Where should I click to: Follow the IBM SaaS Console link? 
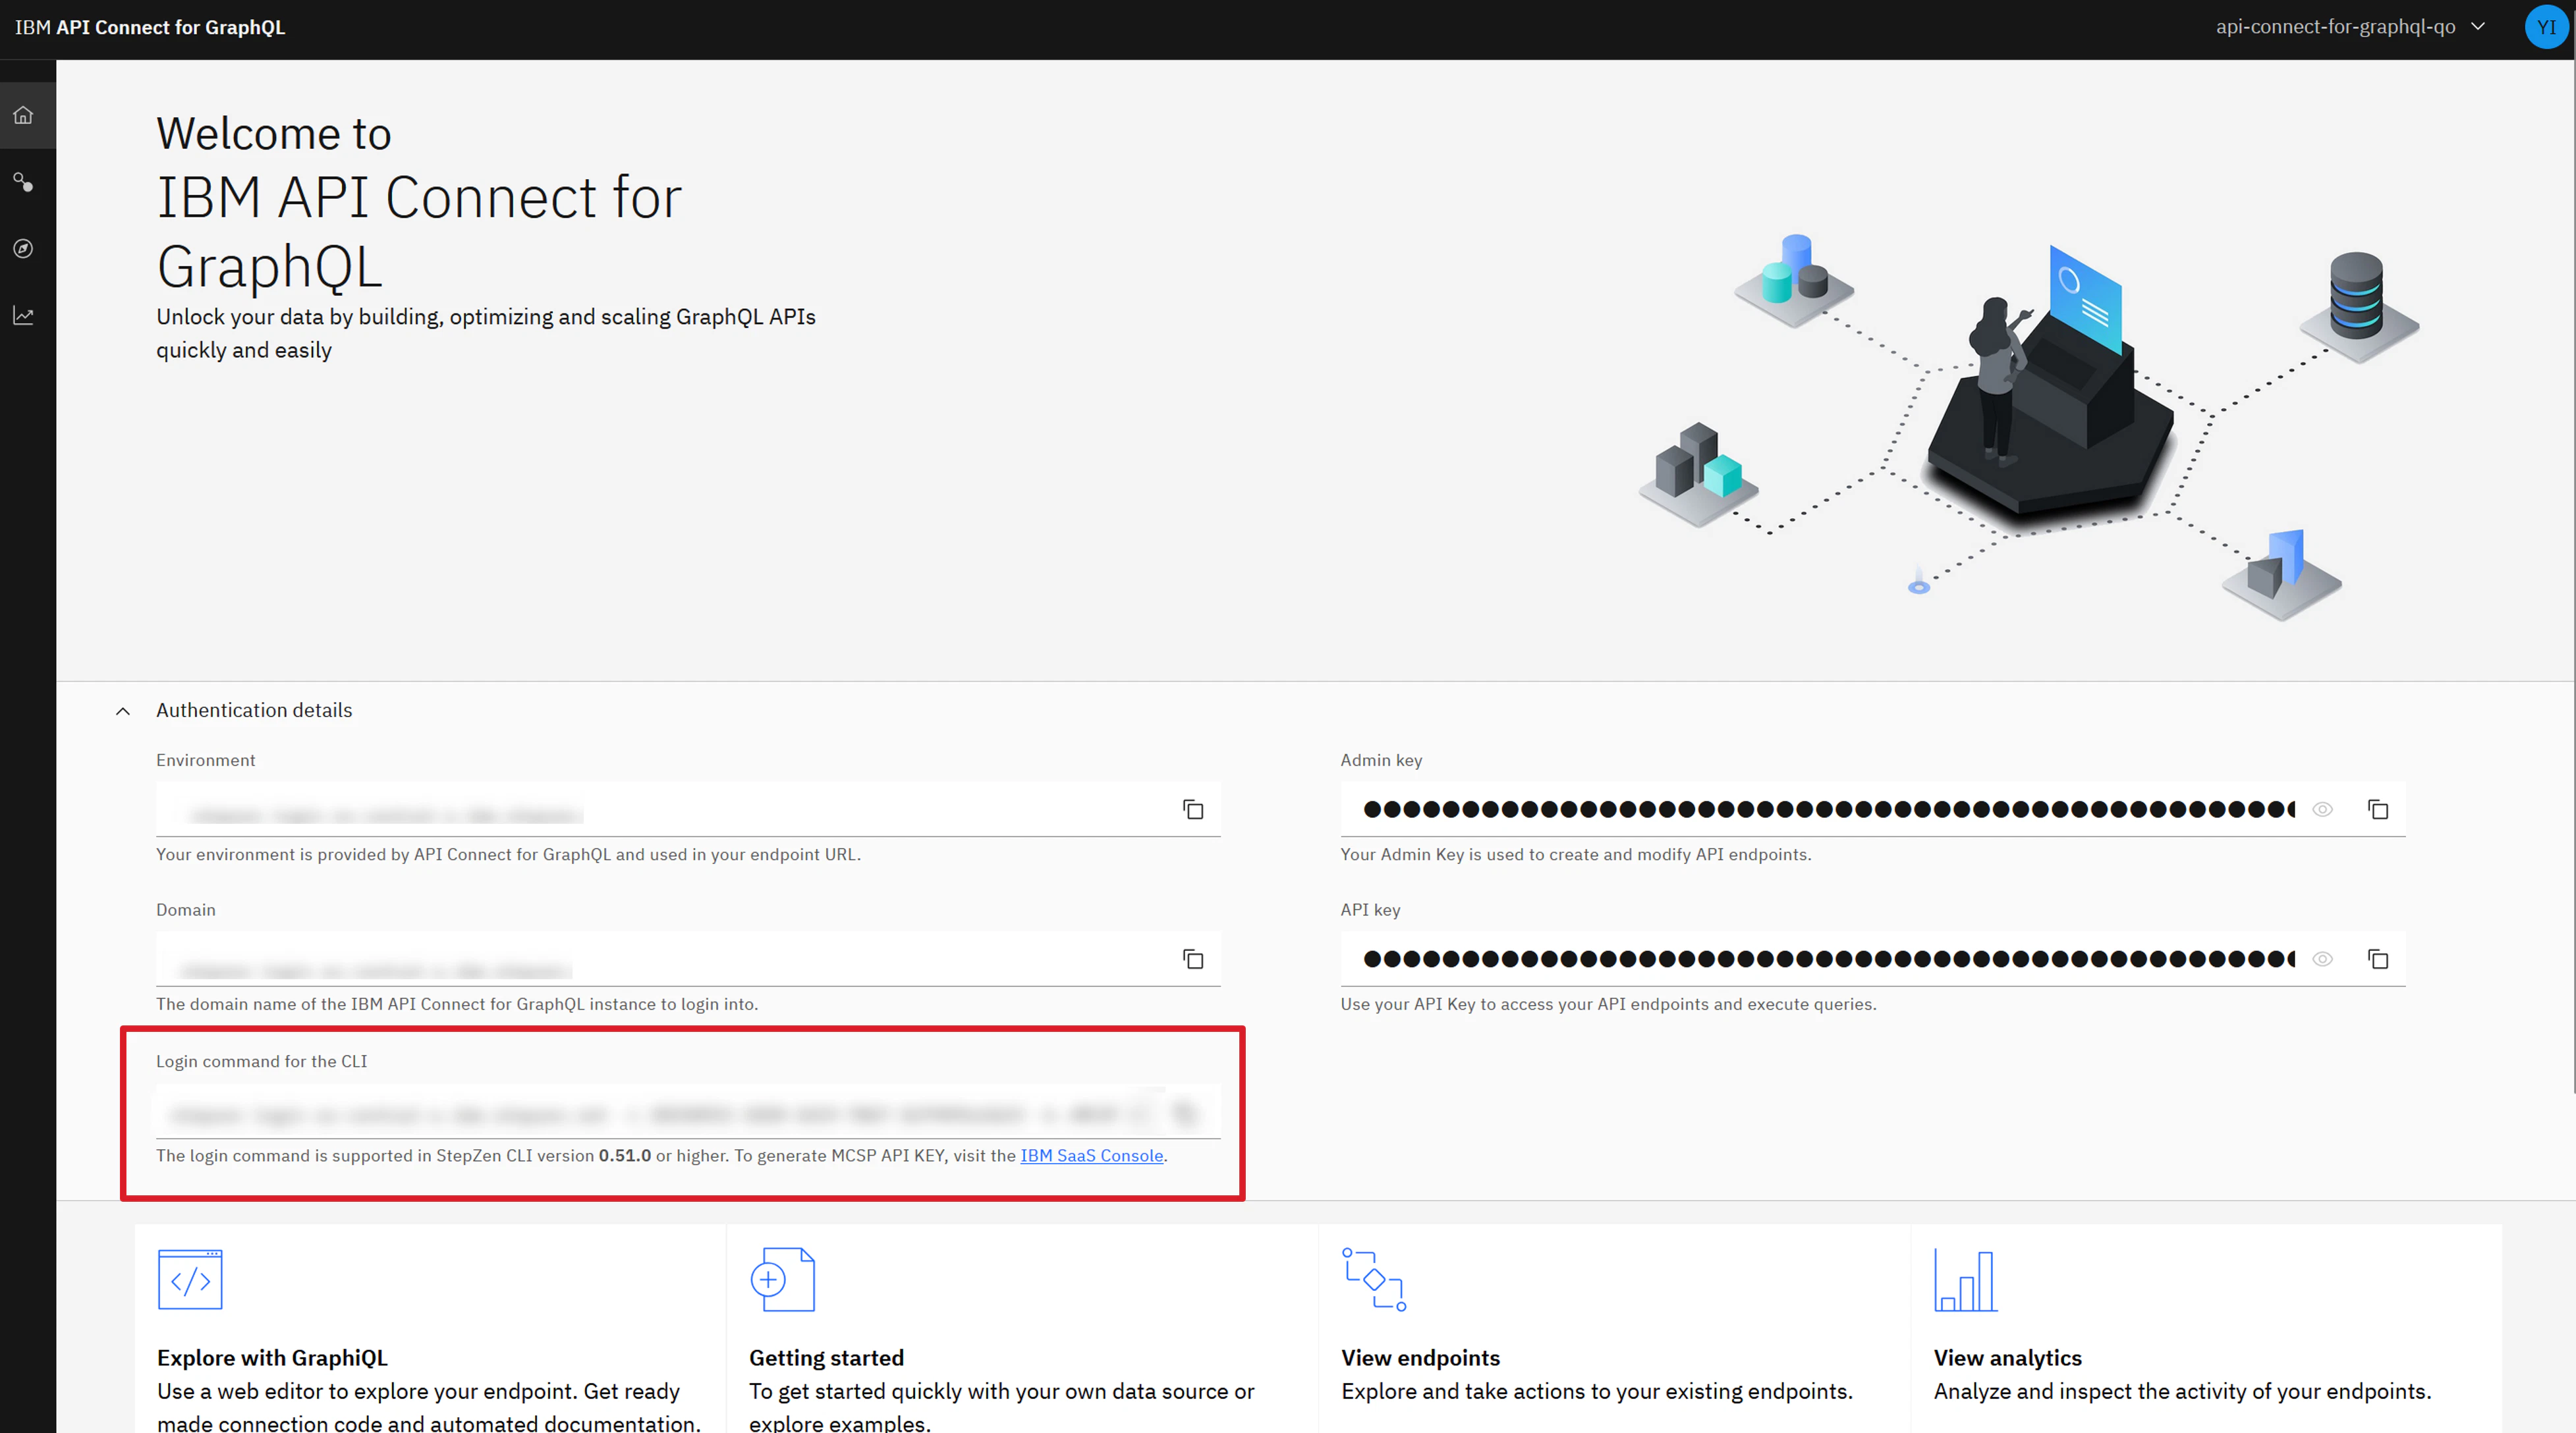tap(1091, 1155)
